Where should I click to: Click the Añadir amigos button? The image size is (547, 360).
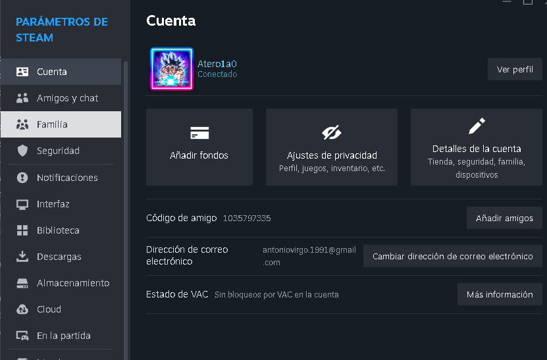tap(504, 218)
